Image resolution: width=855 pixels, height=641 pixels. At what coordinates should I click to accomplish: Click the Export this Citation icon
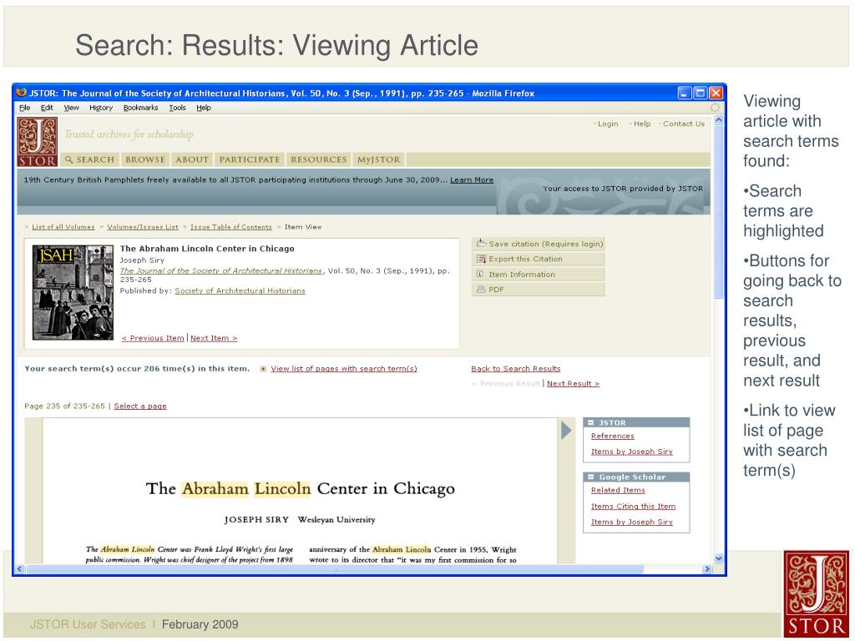tap(480, 259)
